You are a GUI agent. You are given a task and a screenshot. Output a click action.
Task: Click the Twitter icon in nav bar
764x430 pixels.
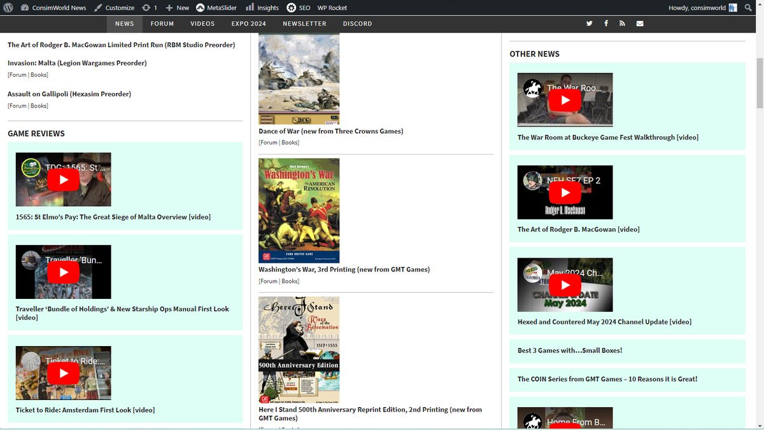[590, 24]
